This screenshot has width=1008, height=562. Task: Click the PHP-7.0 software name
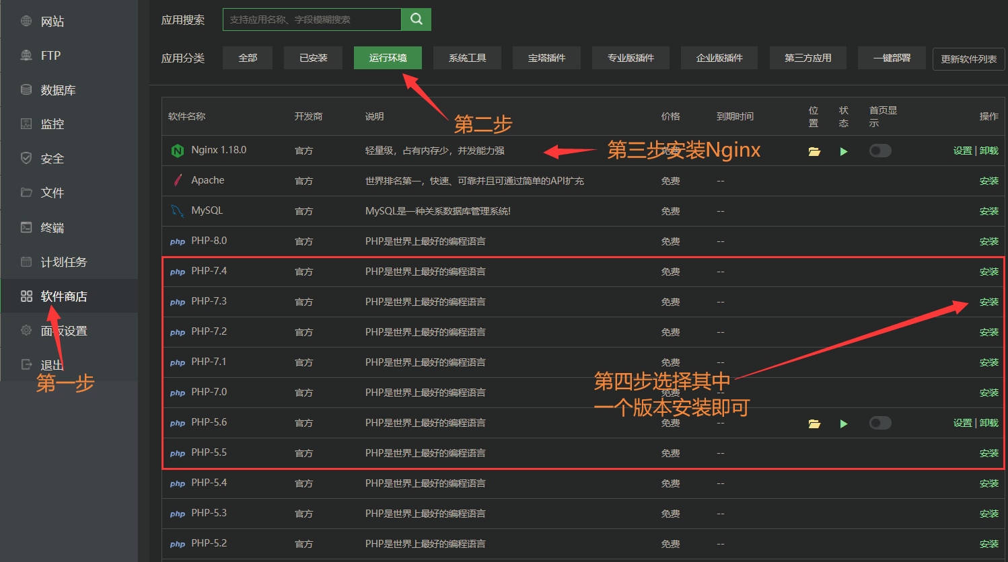click(209, 392)
